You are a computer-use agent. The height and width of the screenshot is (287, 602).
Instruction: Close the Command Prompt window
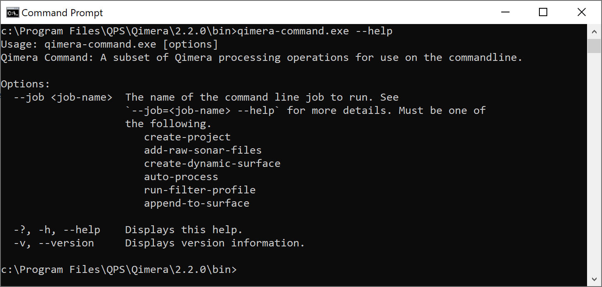[x=581, y=12]
